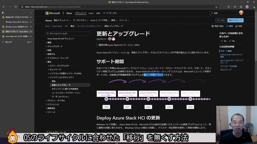Screen dimensions: 257x144
Task: Open ユーティリティ アプリケーション in sidebar
Action: [x=66, y=93]
